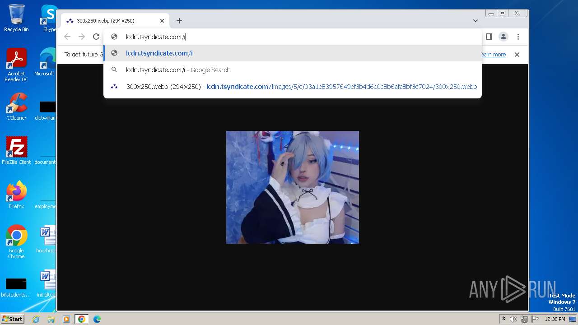Open the Windows Start menu
The height and width of the screenshot is (325, 578).
point(13,319)
